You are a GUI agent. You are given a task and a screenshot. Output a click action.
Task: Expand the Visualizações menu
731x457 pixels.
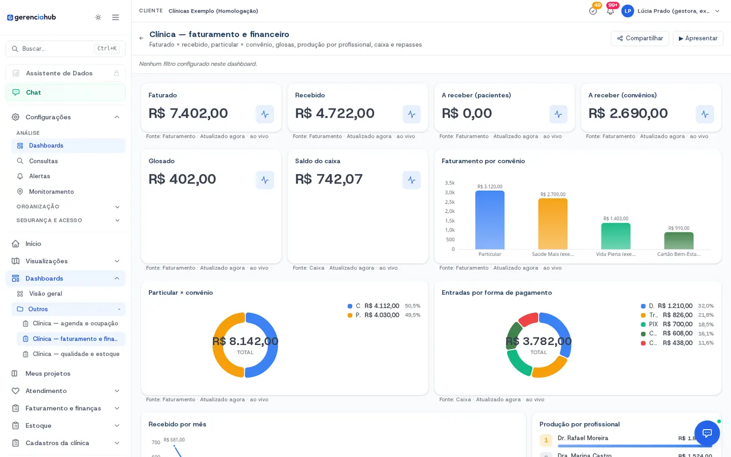[117, 261]
